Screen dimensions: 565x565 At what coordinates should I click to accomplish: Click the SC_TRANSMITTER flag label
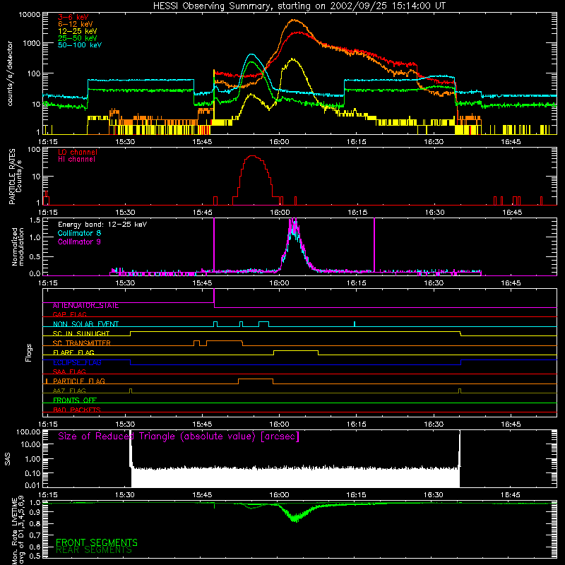pos(82,343)
